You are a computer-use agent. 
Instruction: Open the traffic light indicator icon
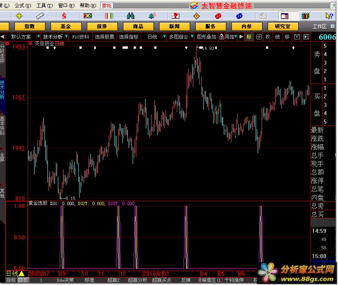coord(88,16)
